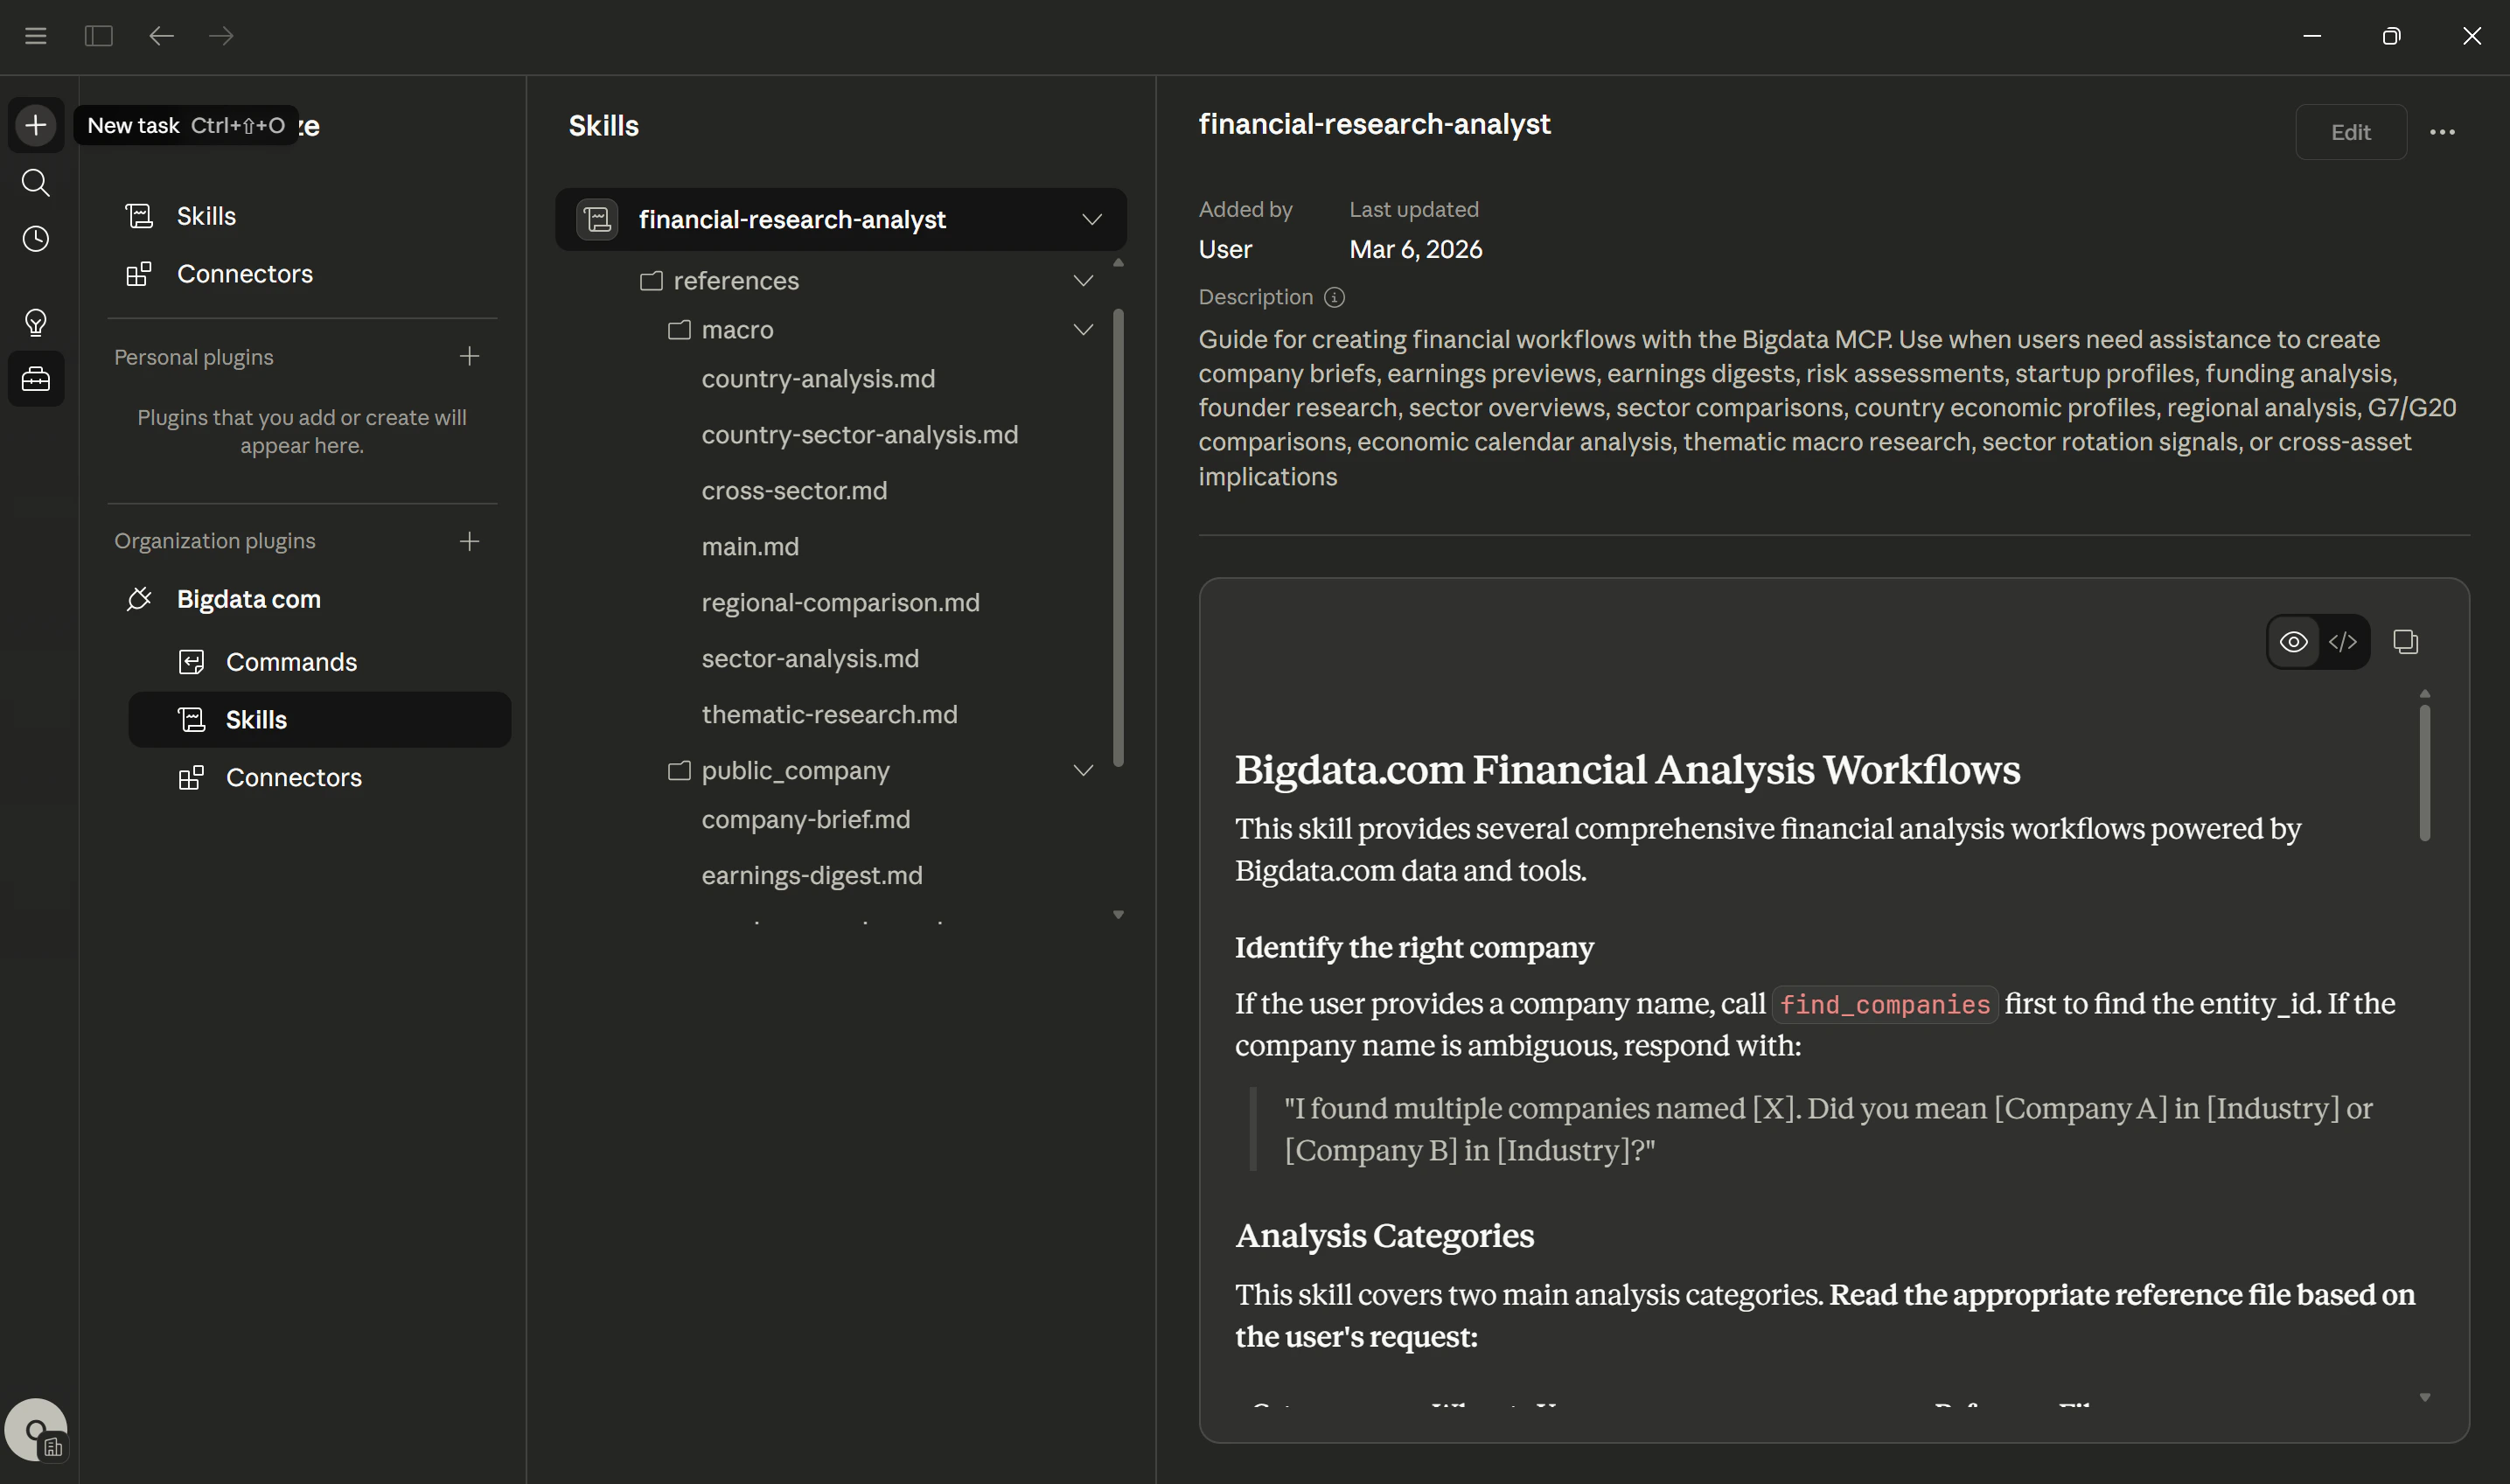Viewport: 2510px width, 1484px height.
Task: Navigate back with the left arrow
Action: point(162,36)
